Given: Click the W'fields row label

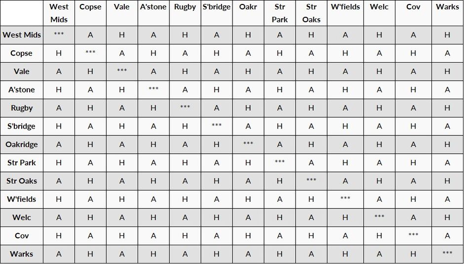Looking at the screenshot, I should 22,199.
